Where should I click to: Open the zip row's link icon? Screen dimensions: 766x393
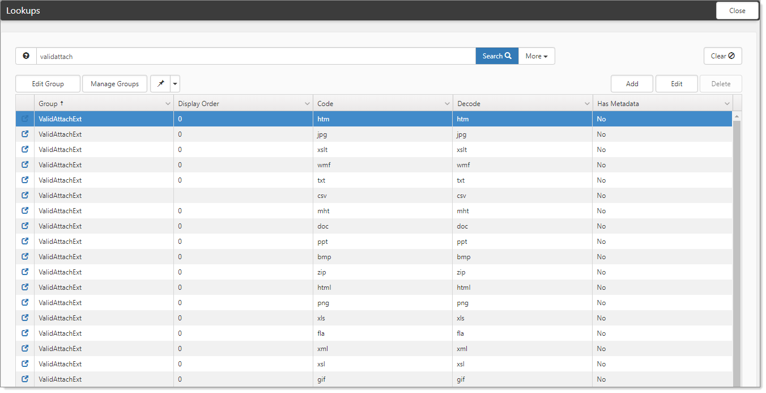[25, 272]
